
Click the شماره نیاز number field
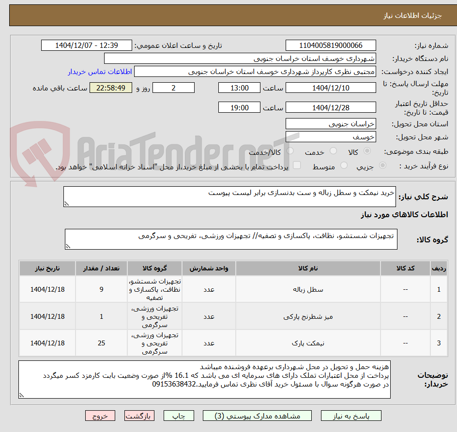331,45
